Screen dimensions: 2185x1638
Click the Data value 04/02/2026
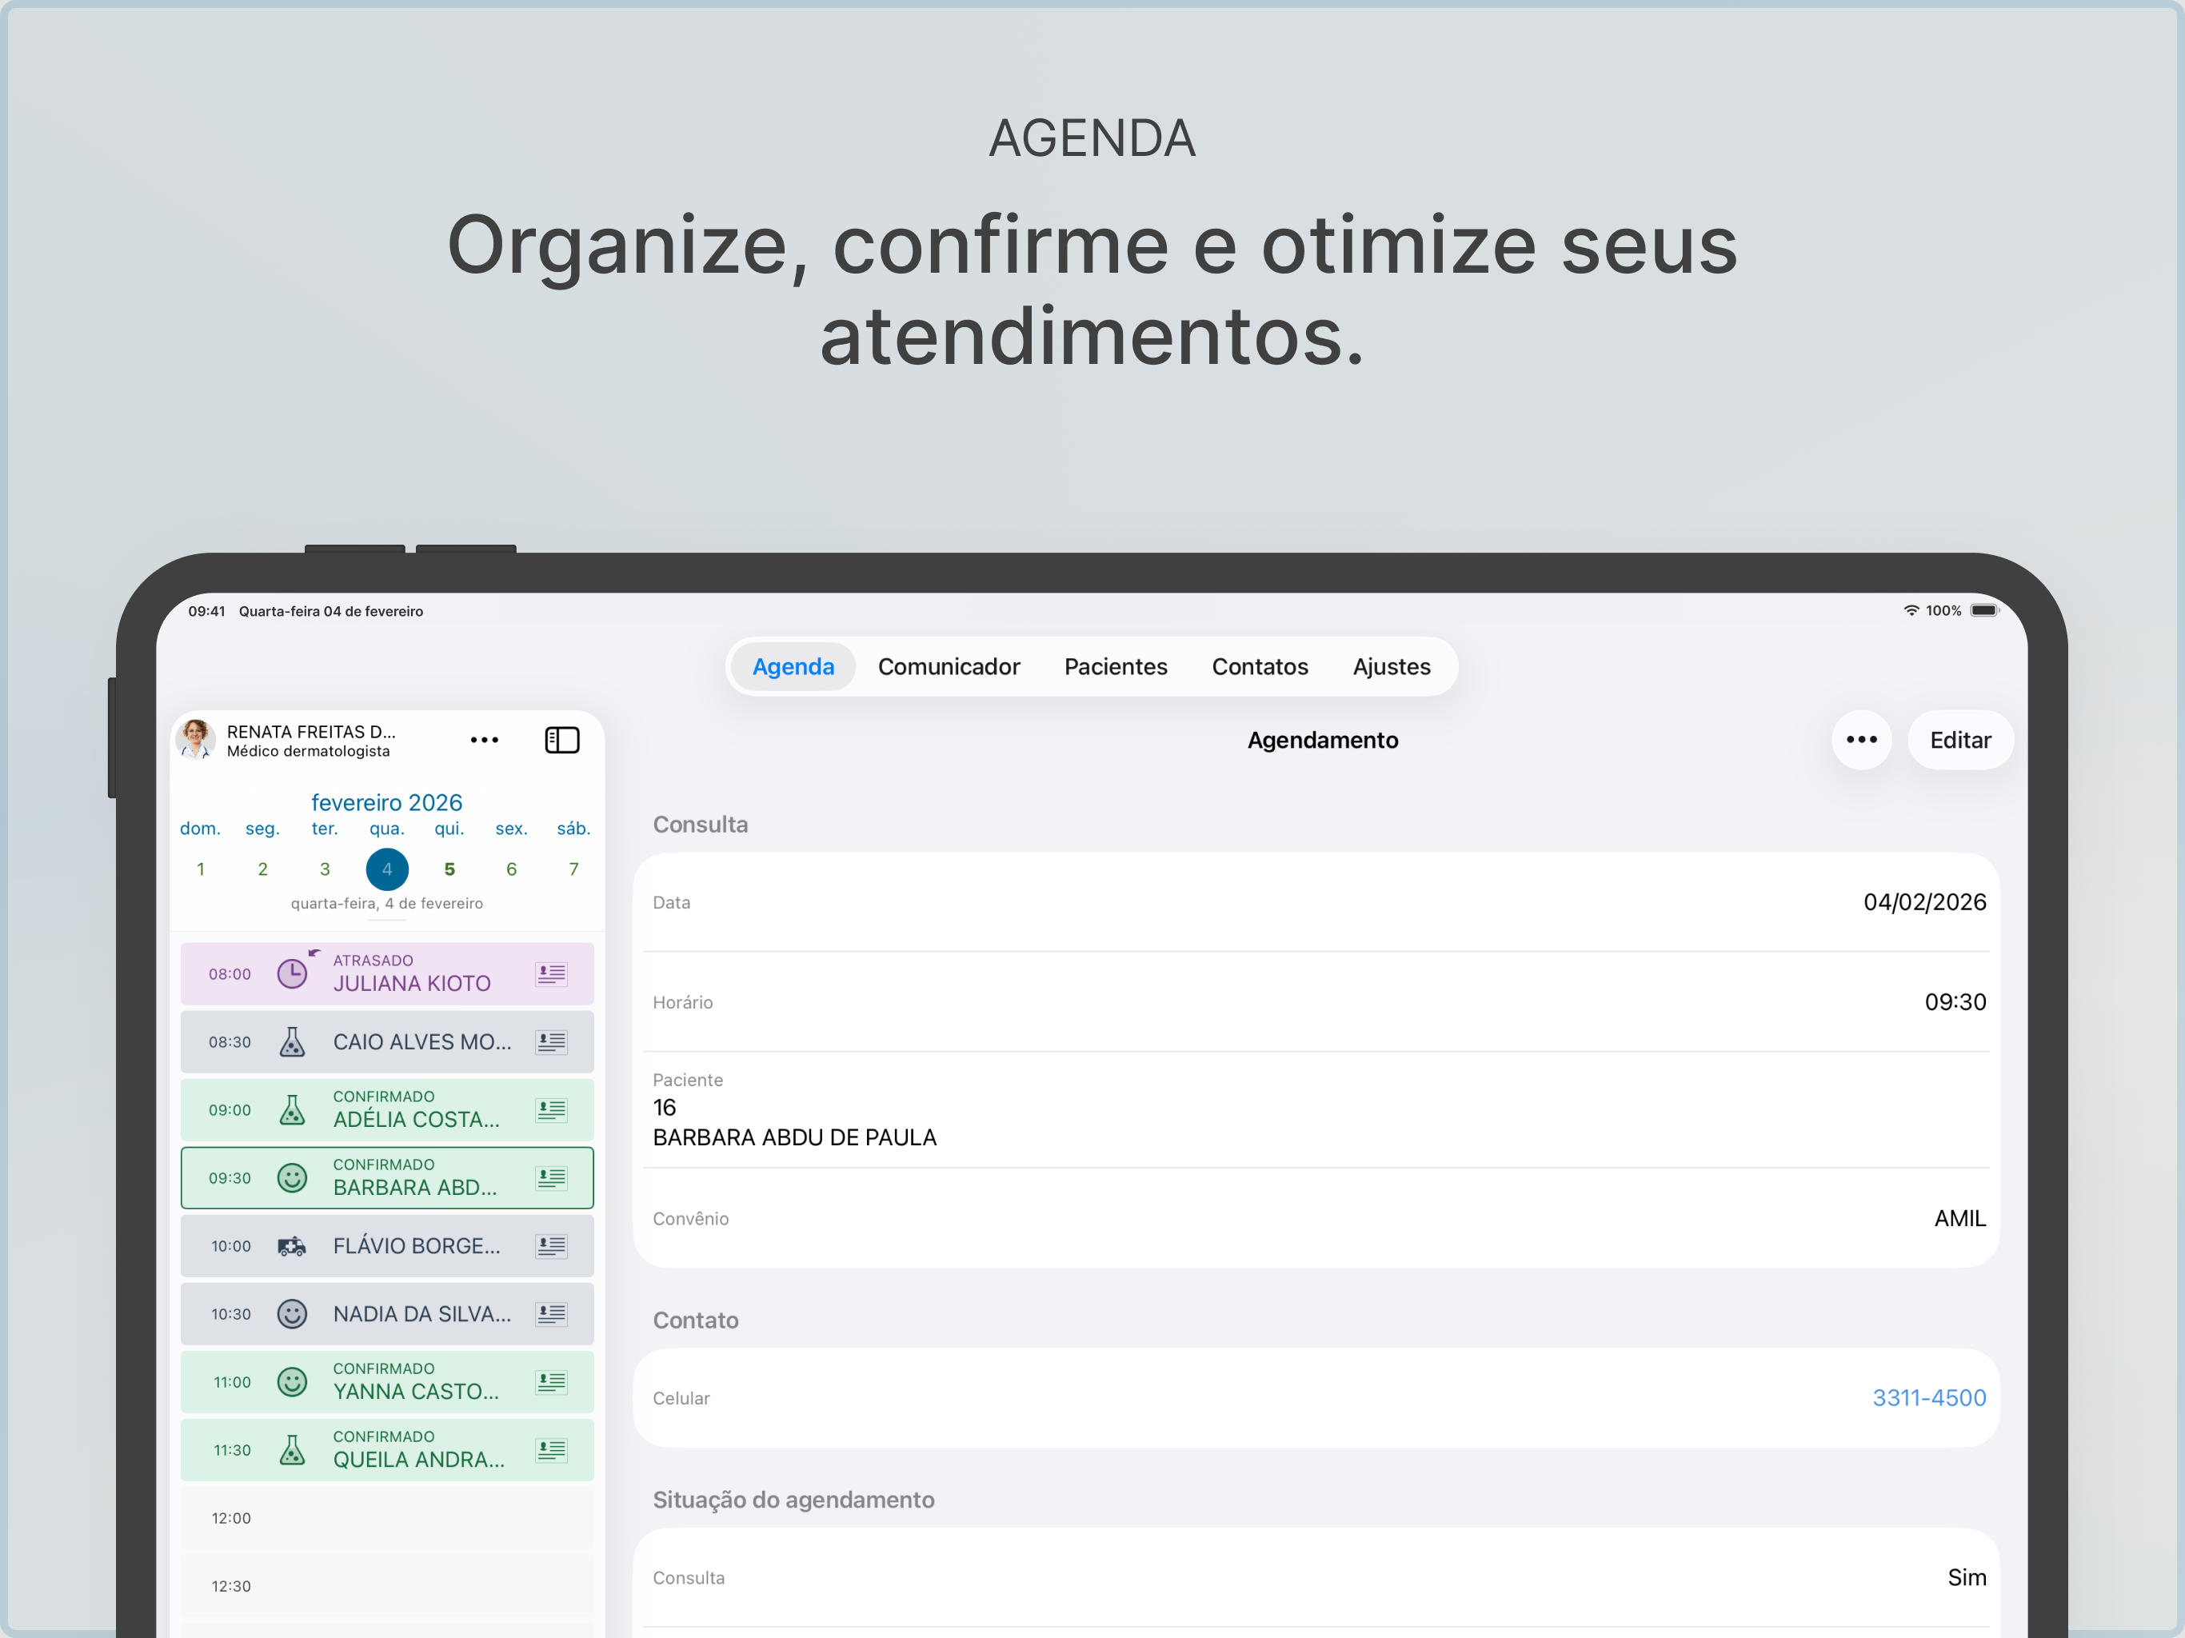pyautogui.click(x=1924, y=902)
